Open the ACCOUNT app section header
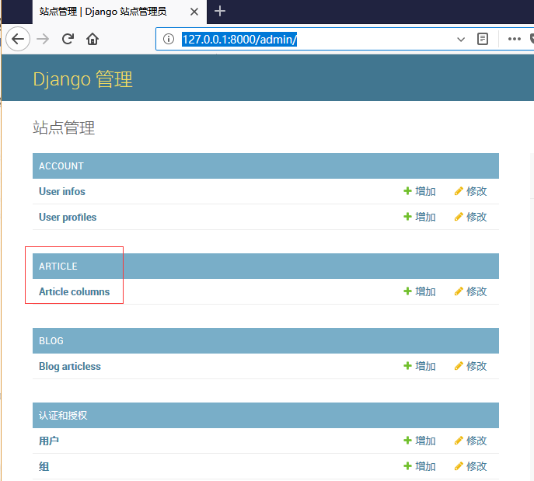This screenshot has height=481, width=534. point(61,166)
